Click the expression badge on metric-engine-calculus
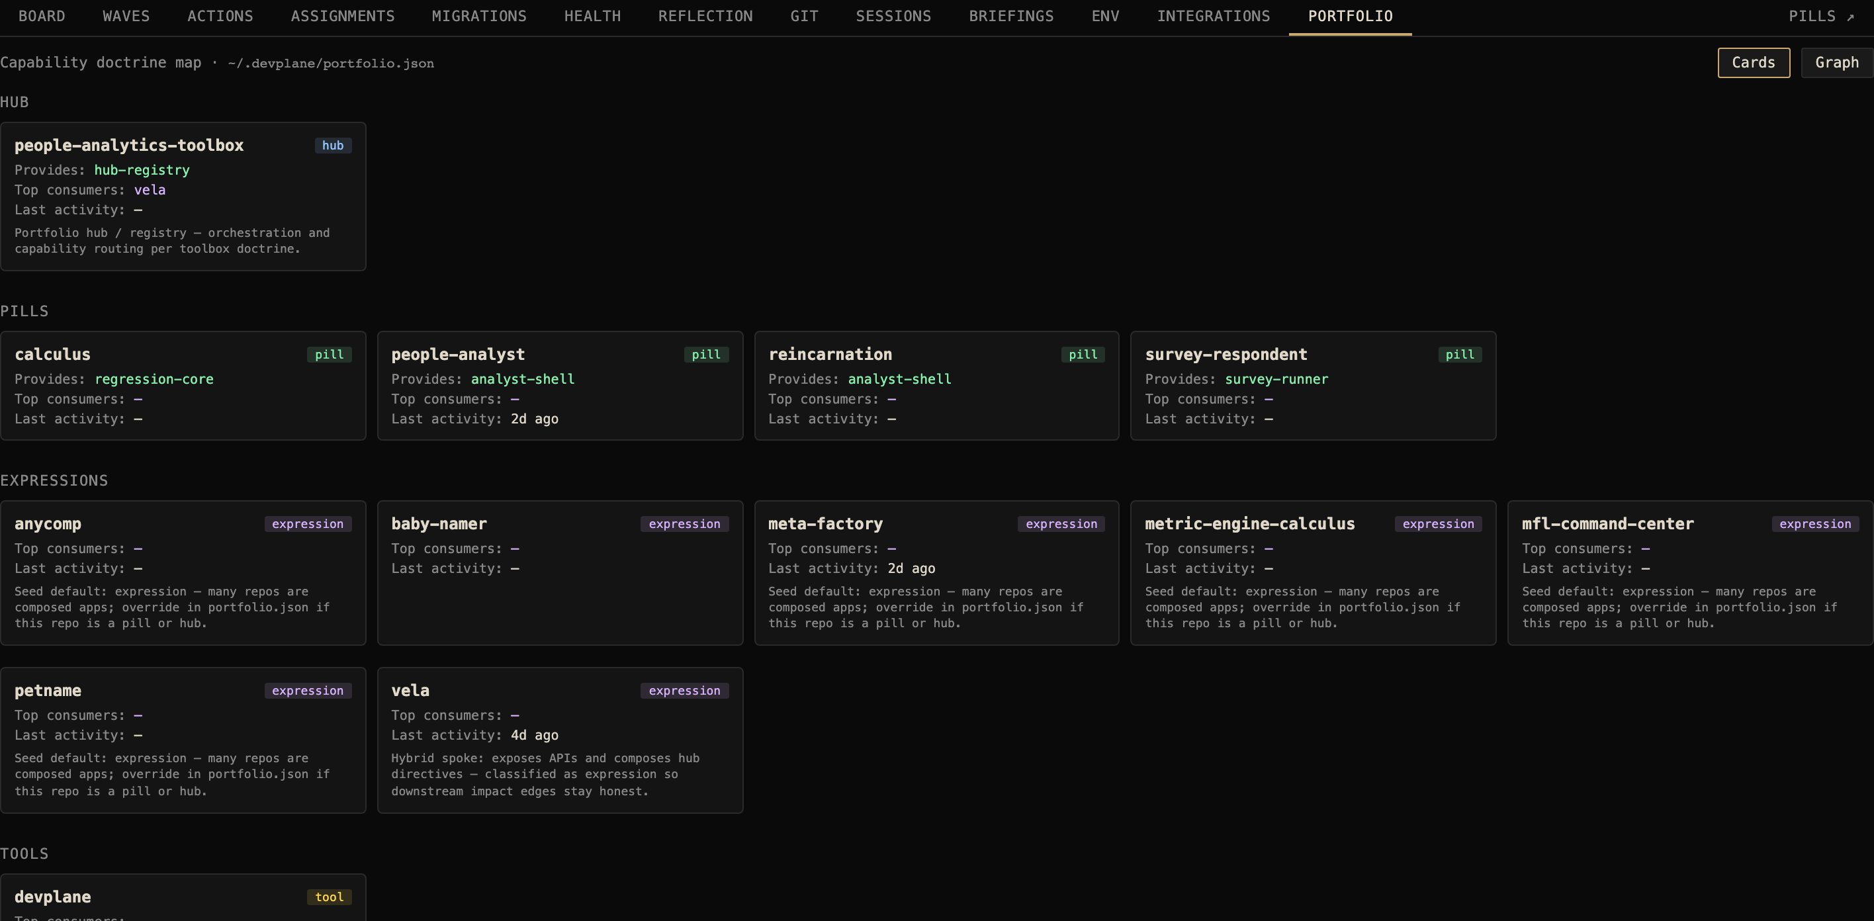The width and height of the screenshot is (1874, 921). [x=1438, y=524]
